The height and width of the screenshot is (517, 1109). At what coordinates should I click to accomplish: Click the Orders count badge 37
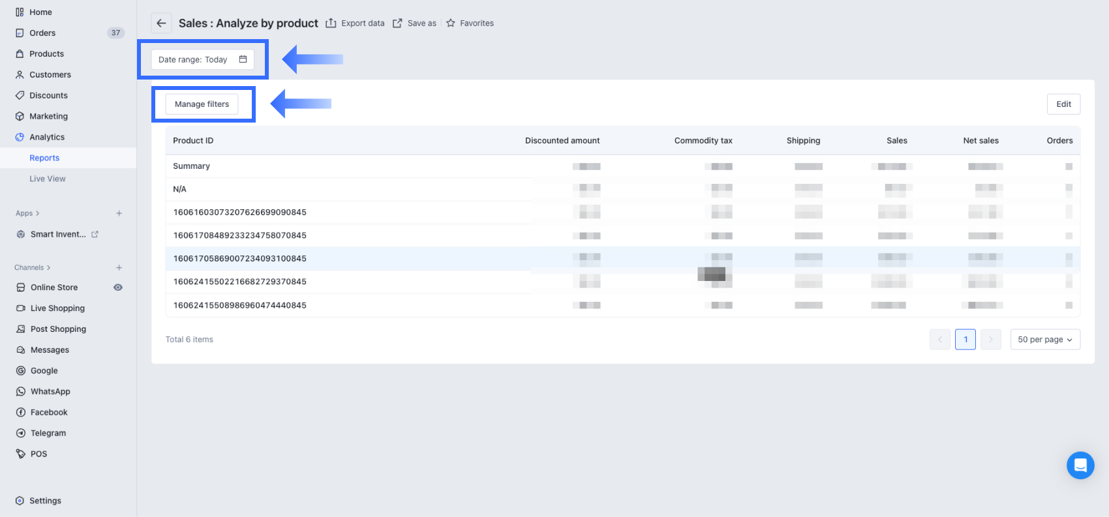115,33
